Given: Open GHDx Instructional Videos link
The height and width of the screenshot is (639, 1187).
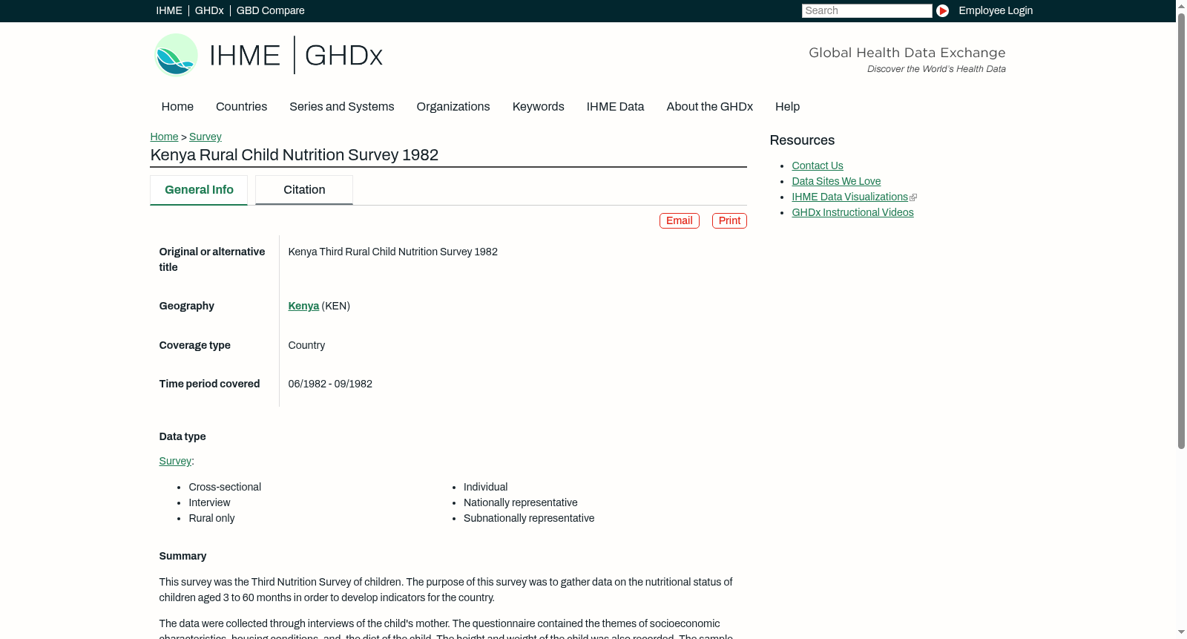Looking at the screenshot, I should [x=852, y=212].
